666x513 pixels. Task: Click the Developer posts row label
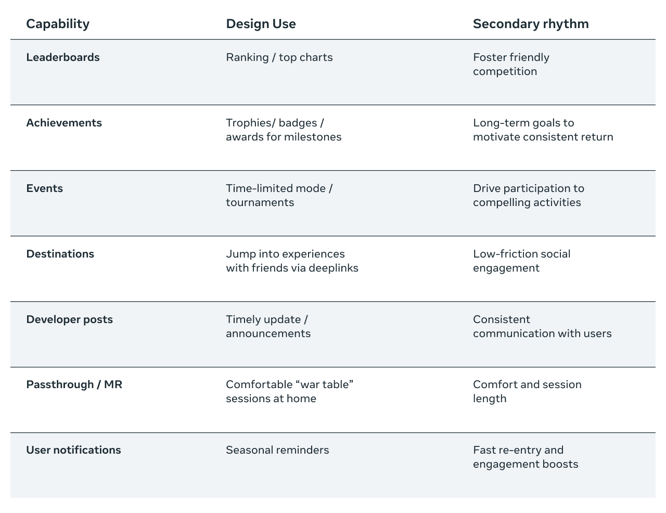click(70, 319)
